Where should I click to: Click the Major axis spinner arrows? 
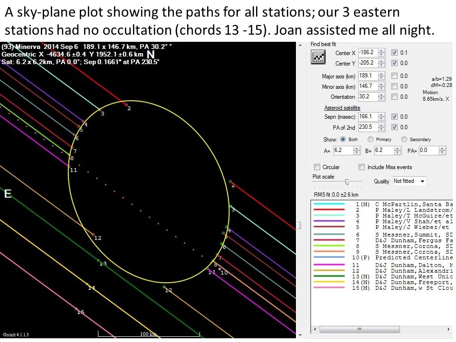tap(381, 76)
